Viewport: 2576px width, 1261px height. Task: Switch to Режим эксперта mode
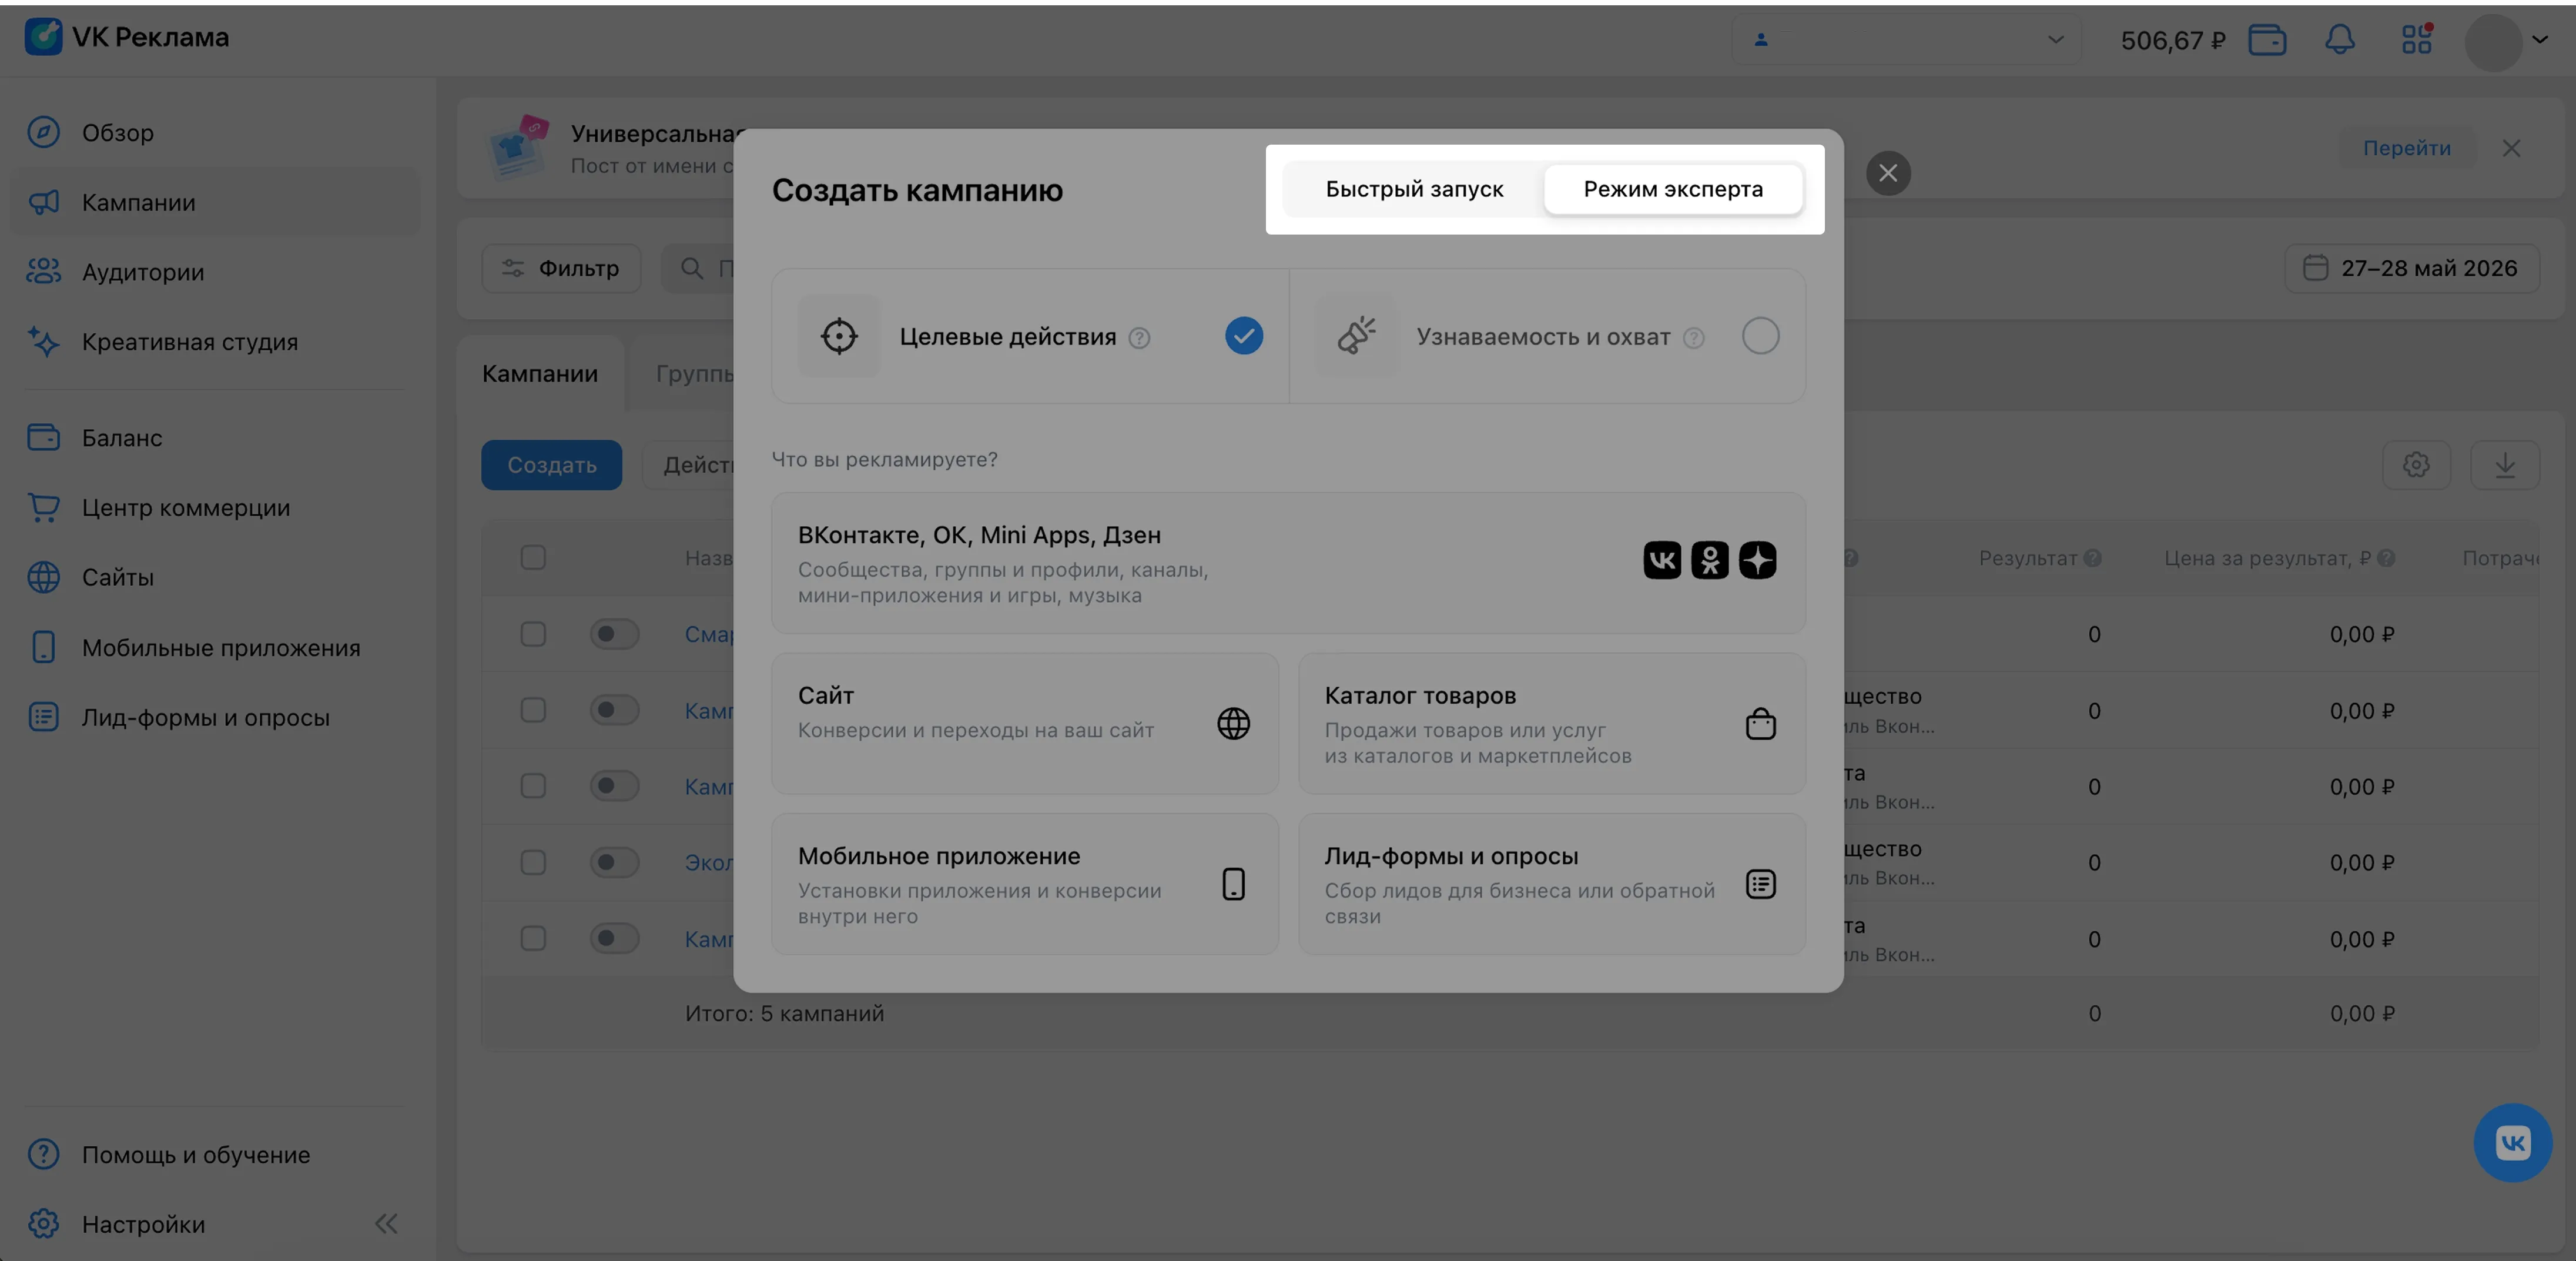click(1673, 189)
